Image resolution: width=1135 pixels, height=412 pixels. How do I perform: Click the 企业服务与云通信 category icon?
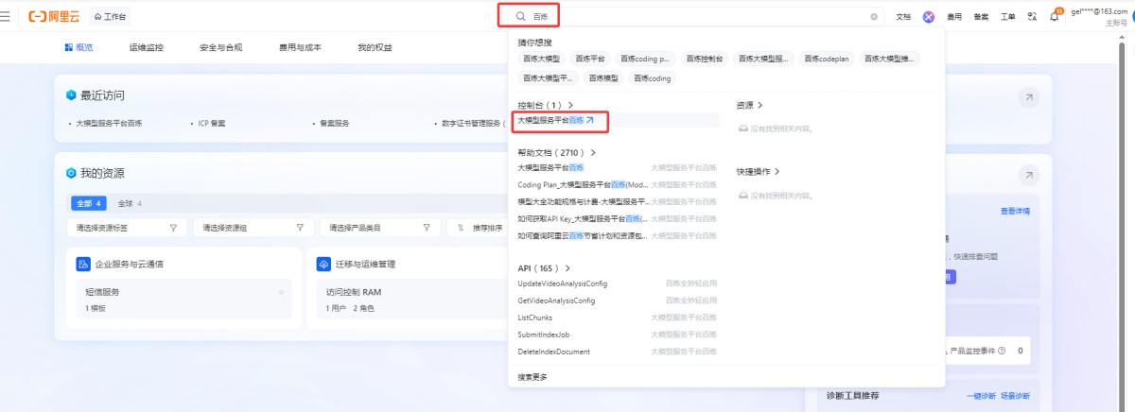[83, 265]
